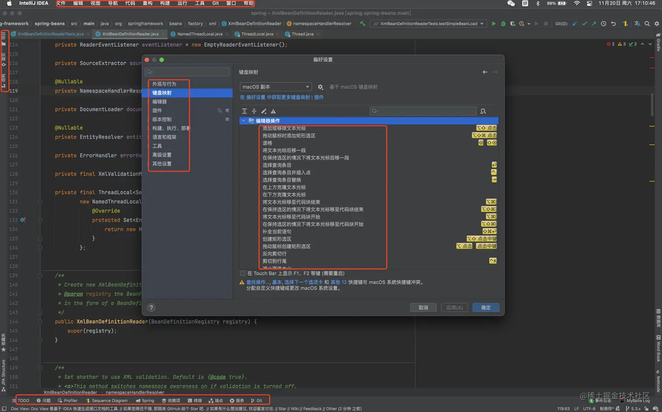This screenshot has height=412, width=662.
Task: Switch to ThreadLocal.java tab
Action: (257, 34)
